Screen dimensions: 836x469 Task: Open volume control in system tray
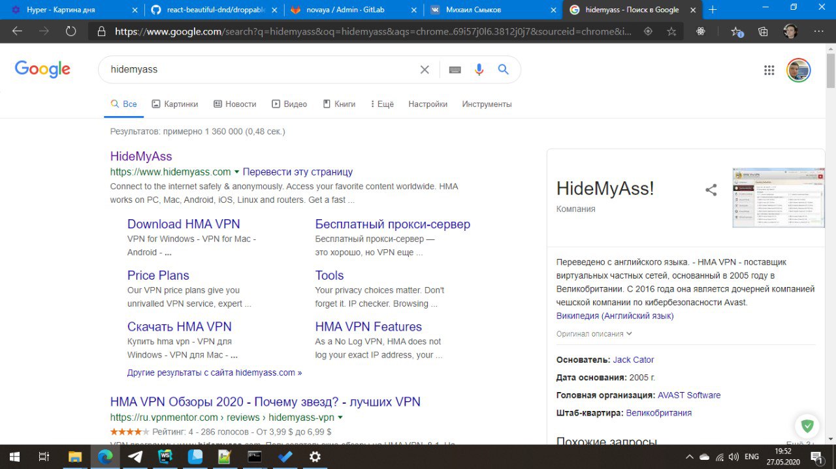point(733,457)
